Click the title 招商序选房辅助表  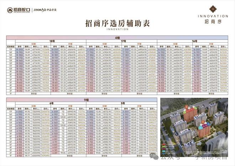[x=117, y=23]
